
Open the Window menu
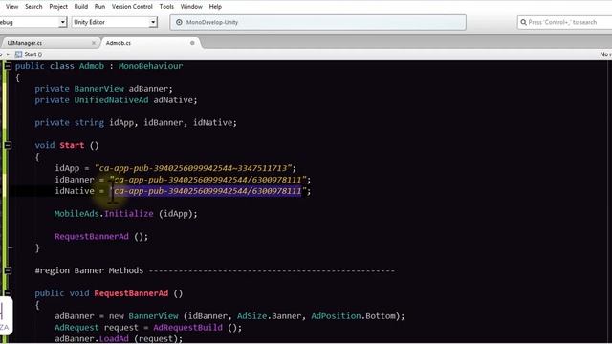(x=191, y=7)
